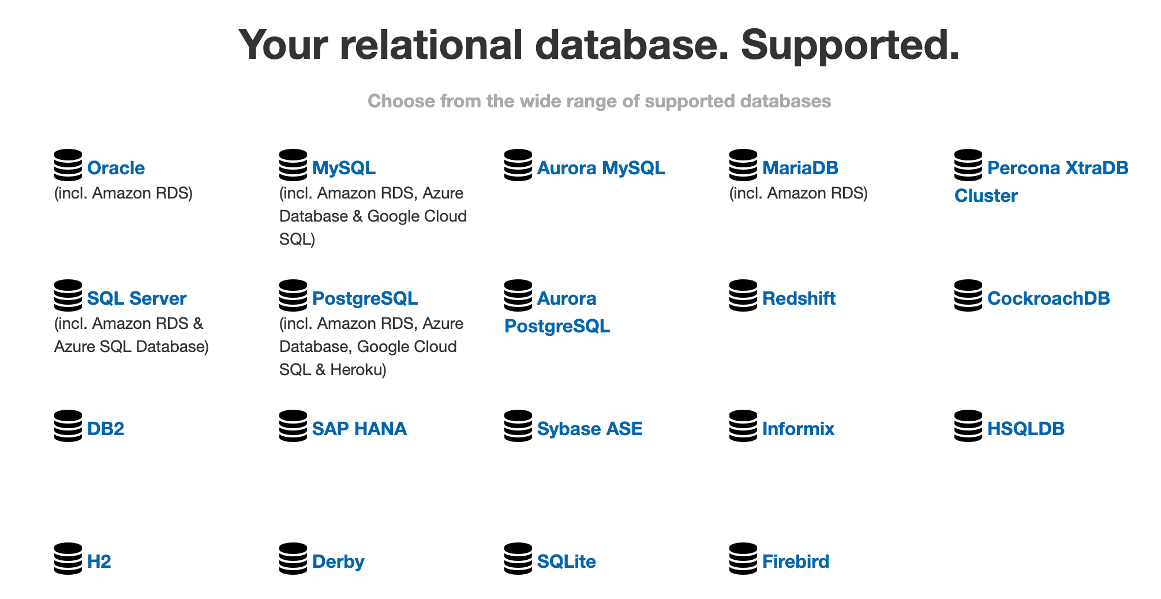This screenshot has width=1161, height=599.
Task: Click the database icon next to DB2
Action: click(68, 426)
